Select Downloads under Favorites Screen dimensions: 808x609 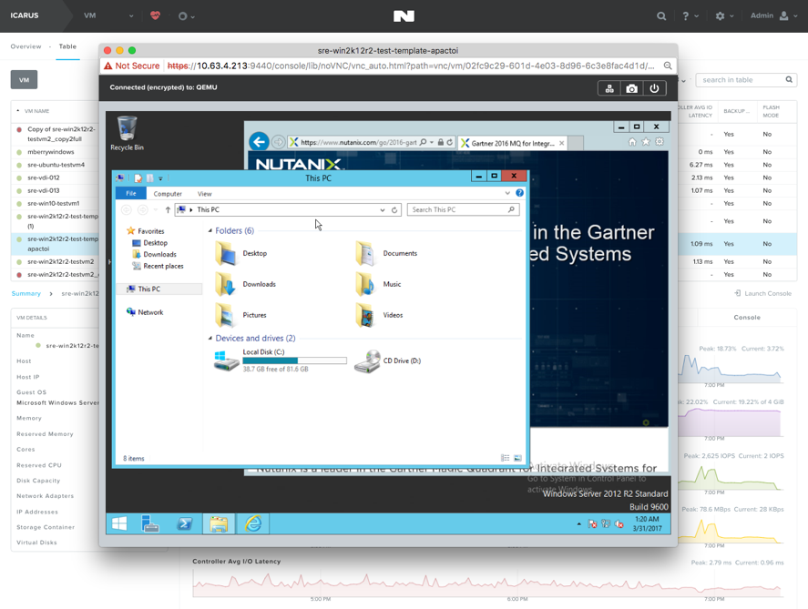154,254
